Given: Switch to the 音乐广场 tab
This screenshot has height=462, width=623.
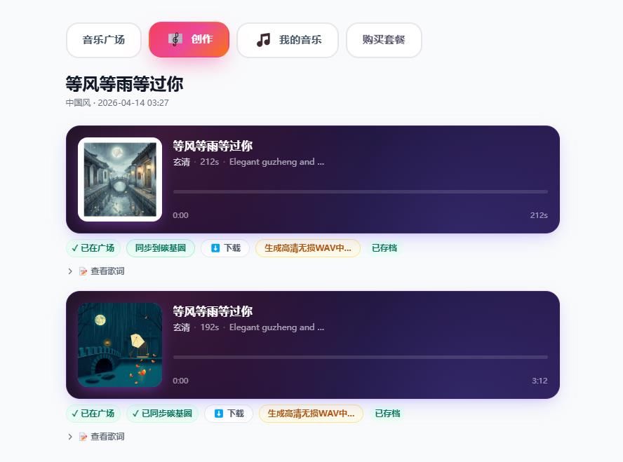Looking at the screenshot, I should click(x=104, y=40).
